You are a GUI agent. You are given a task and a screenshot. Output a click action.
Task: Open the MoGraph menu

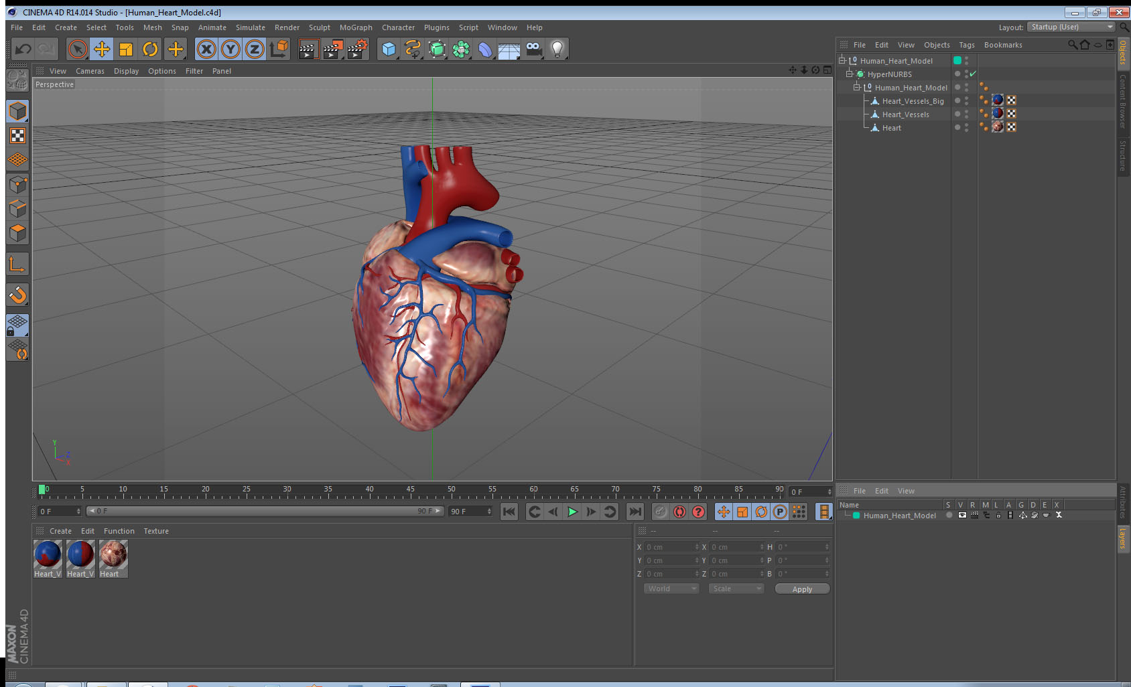pos(356,27)
